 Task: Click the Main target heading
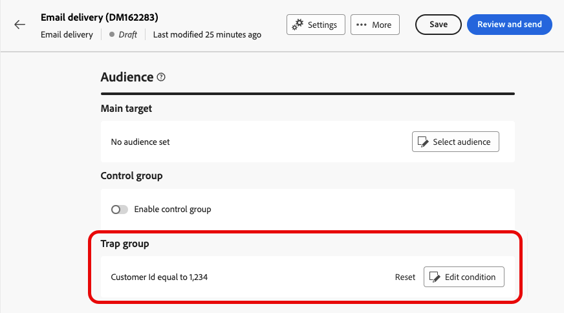pos(126,109)
